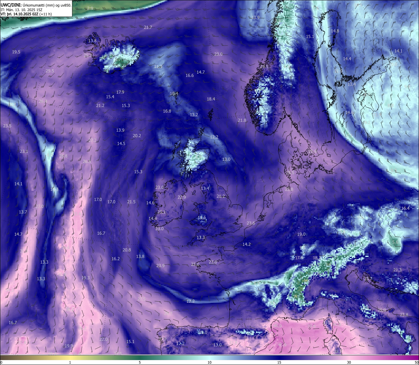Select the 21.3 value label
419x365 pixels.
397,270
